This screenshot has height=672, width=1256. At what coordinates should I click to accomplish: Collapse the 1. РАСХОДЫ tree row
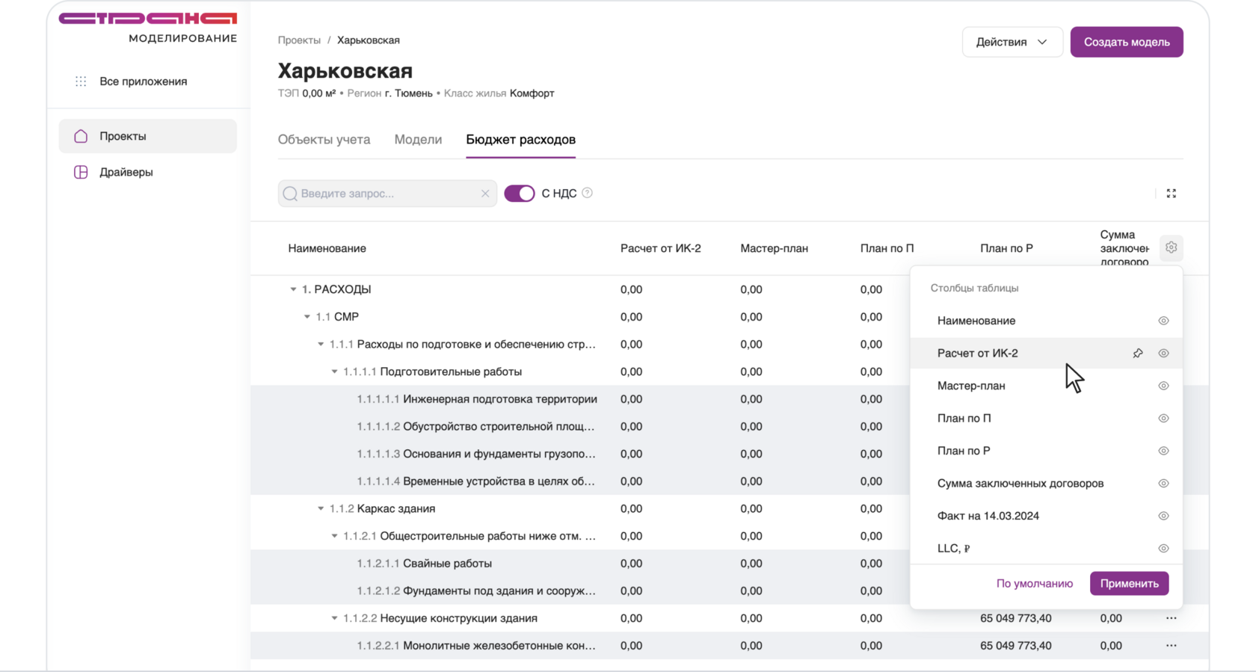coord(293,289)
